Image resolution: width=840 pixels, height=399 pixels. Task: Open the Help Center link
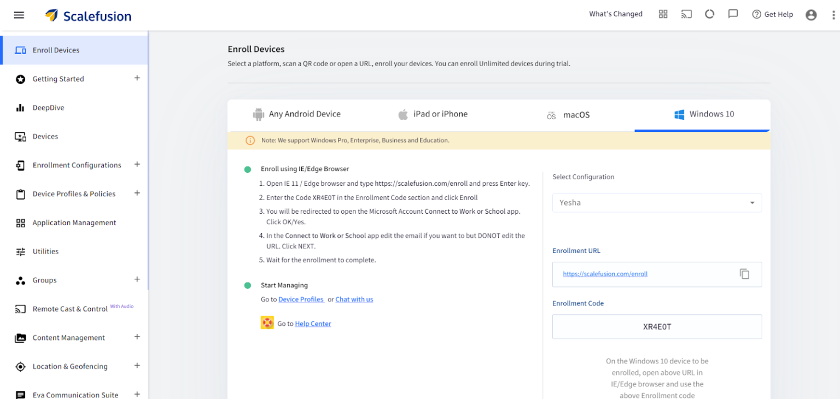[313, 324]
